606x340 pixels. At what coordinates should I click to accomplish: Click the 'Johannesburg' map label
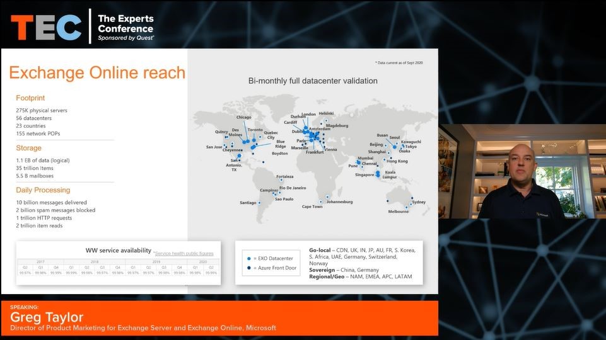click(340, 201)
